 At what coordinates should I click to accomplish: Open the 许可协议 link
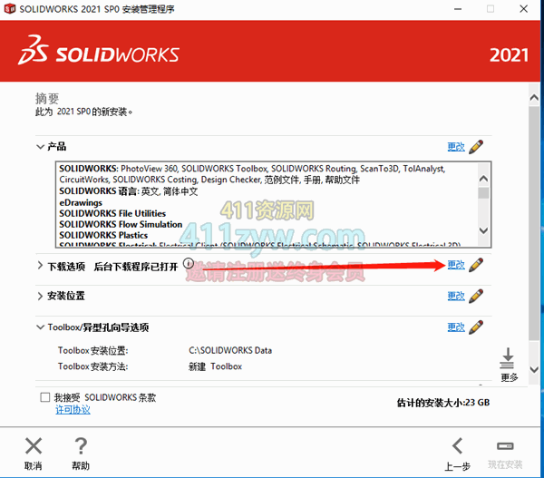(x=73, y=410)
